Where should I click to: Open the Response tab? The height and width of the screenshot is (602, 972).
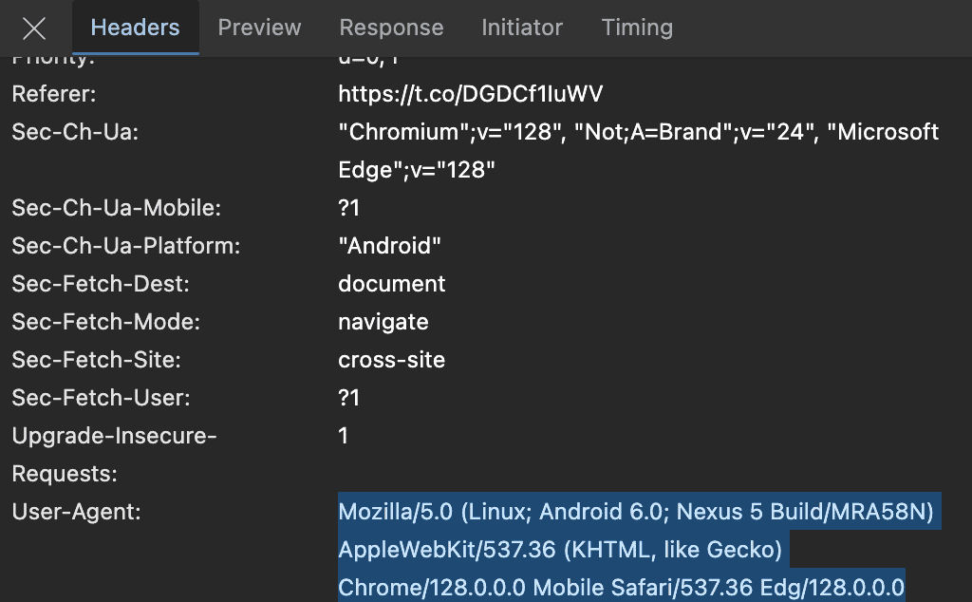coord(391,28)
